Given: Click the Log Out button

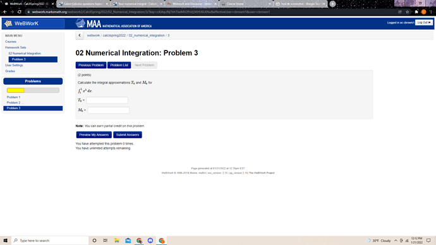Looking at the screenshot, I should tap(424, 23).
